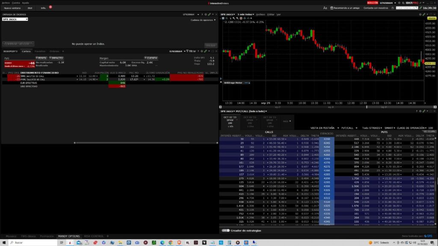Click the BOLETÍN red button in the top bar

tap(373, 3)
